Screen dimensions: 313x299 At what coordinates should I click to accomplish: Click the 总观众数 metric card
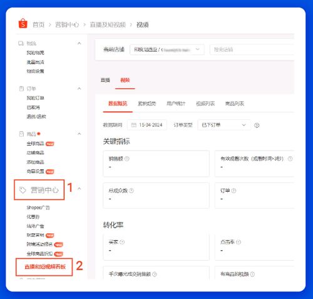(x=156, y=196)
